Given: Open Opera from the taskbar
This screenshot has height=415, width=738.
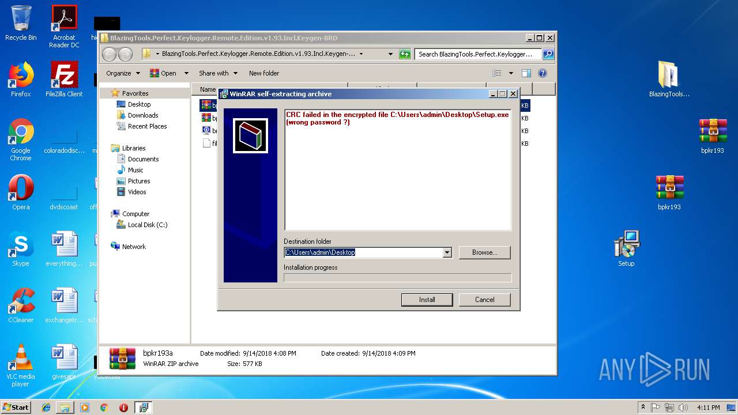Looking at the screenshot, I should tap(123, 408).
